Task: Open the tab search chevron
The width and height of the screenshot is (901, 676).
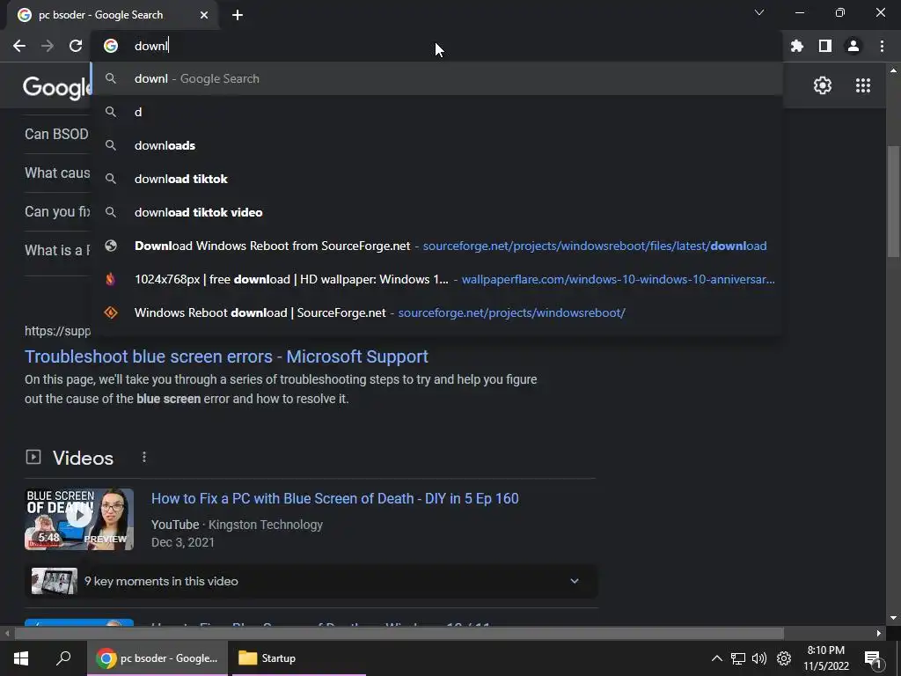Action: pos(759,12)
